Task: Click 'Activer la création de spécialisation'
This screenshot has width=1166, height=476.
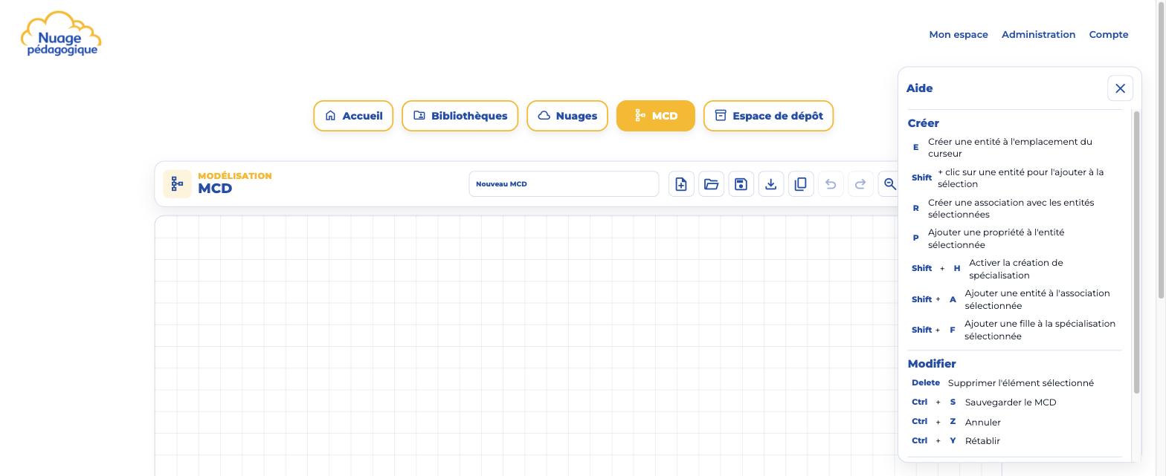Action: click(x=1016, y=269)
